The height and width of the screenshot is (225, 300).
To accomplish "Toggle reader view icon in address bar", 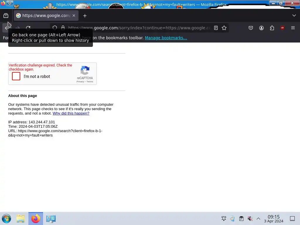I will (216, 28).
